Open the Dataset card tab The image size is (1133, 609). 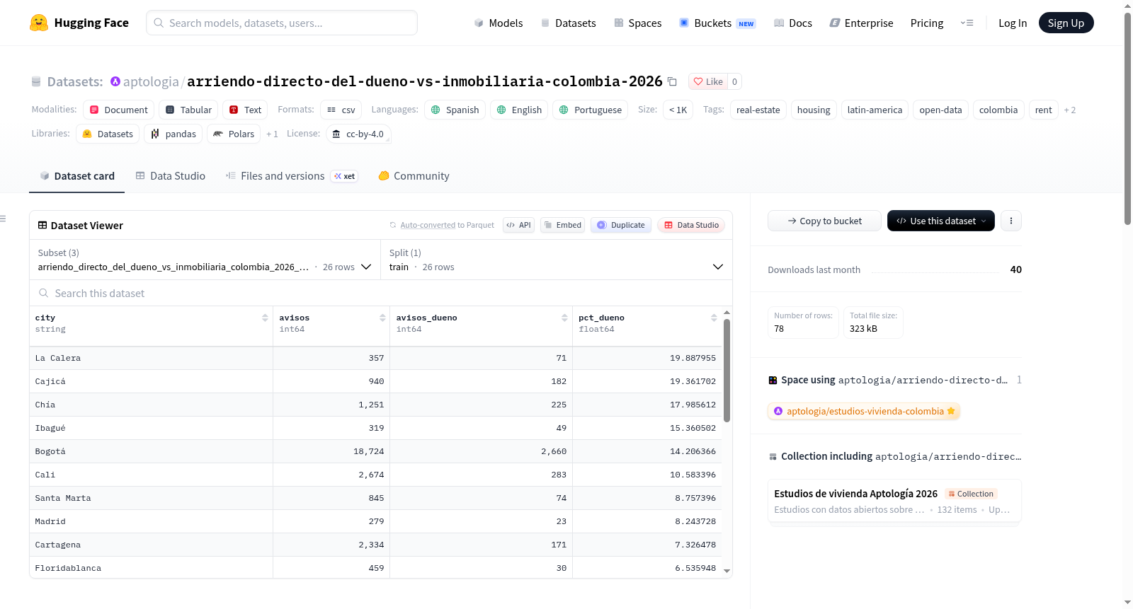click(77, 176)
